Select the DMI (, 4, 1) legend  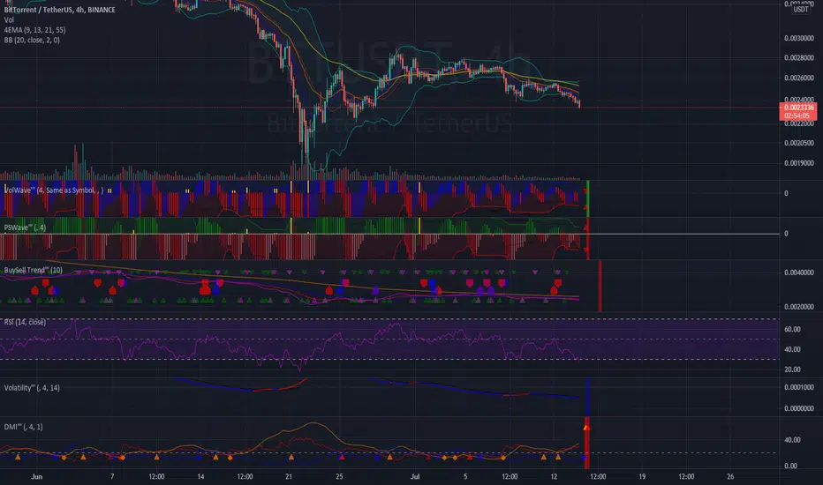coord(23,427)
